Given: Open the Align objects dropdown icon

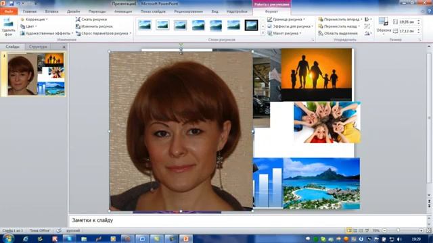Looking at the screenshot, I should pyautogui.click(x=368, y=20).
